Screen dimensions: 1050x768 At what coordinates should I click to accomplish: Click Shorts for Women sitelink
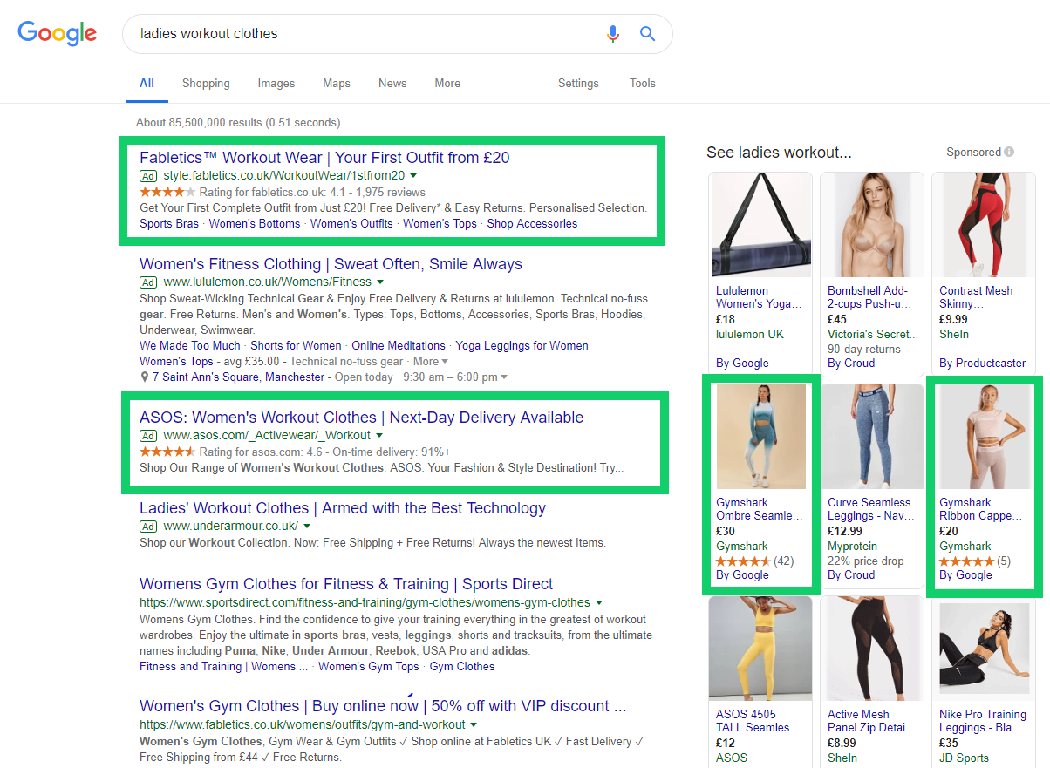coord(296,346)
